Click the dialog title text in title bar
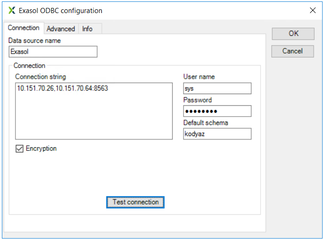Screen dimensions: 324x240 tap(61, 10)
